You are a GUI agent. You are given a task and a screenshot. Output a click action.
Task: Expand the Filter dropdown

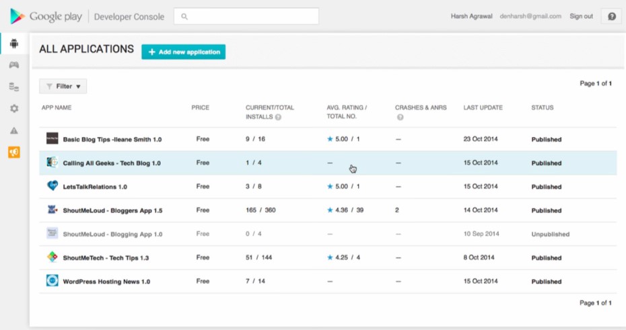tap(63, 87)
